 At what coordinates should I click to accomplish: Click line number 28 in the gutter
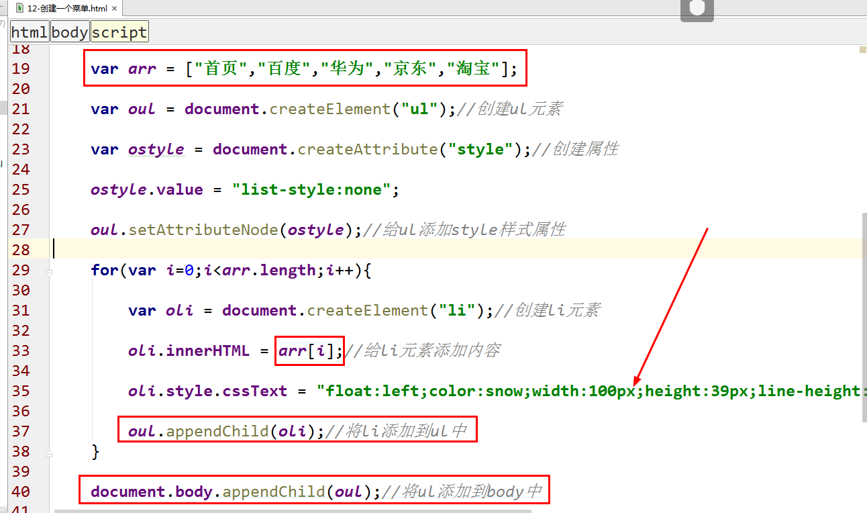20,249
